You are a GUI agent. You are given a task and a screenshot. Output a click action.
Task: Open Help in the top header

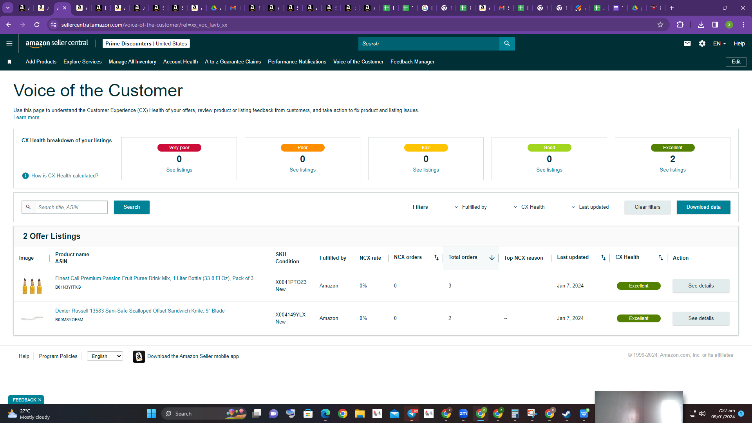tap(739, 43)
